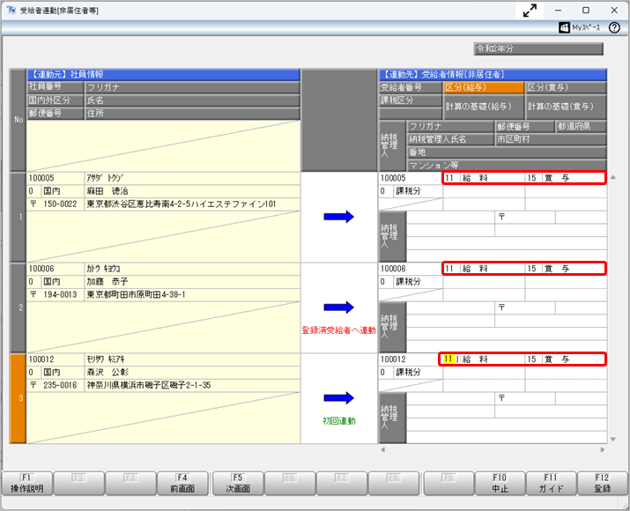Screen dimensions: 630x511
Task: Click F5 次画面 button
Action: [x=238, y=484]
